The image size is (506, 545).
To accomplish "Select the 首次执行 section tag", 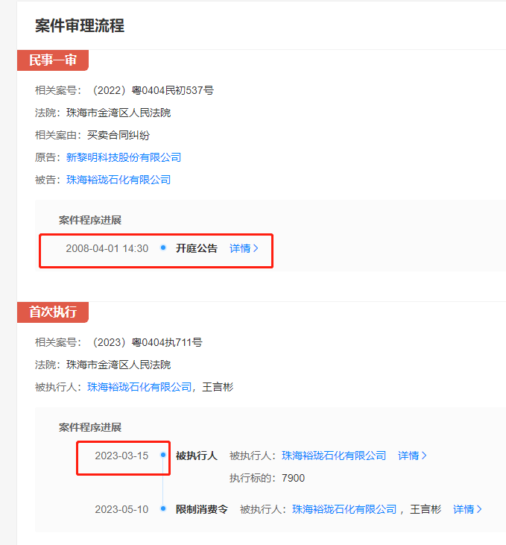I will coord(53,312).
